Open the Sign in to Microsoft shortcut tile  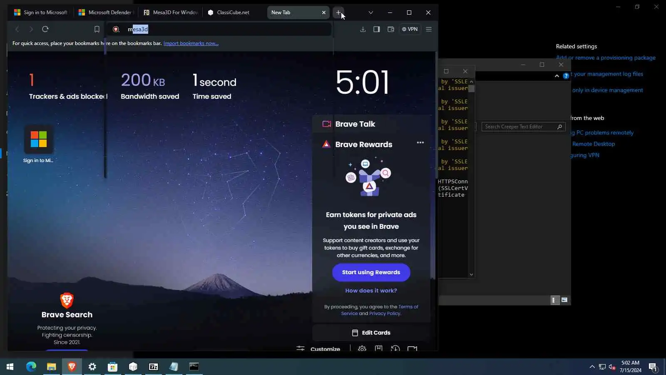pyautogui.click(x=38, y=144)
